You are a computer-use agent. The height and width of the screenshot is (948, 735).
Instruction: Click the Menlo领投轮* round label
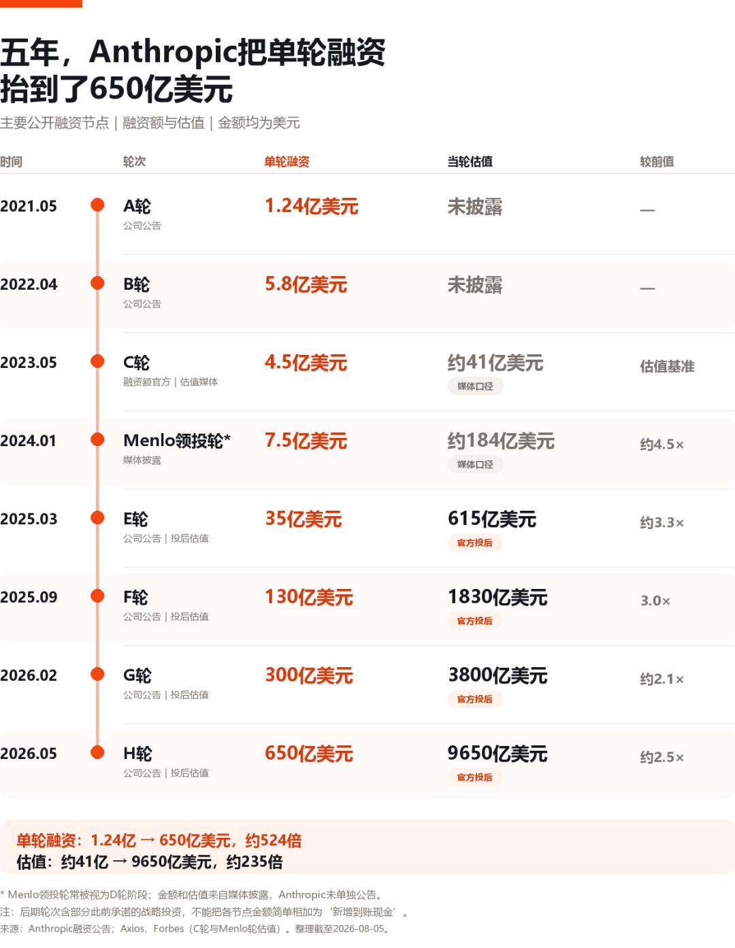tap(177, 441)
